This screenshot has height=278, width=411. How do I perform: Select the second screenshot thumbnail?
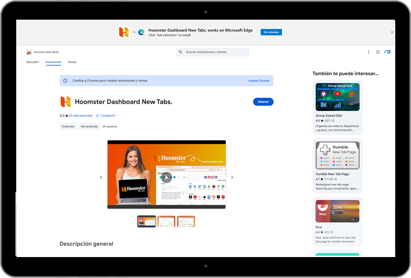[166, 221]
